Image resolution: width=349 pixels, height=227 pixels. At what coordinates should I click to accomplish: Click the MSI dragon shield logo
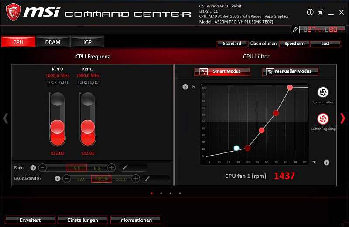point(14,13)
